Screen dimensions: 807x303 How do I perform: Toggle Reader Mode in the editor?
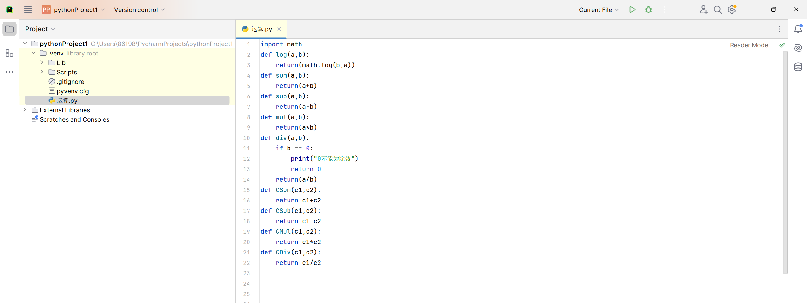tap(749, 45)
